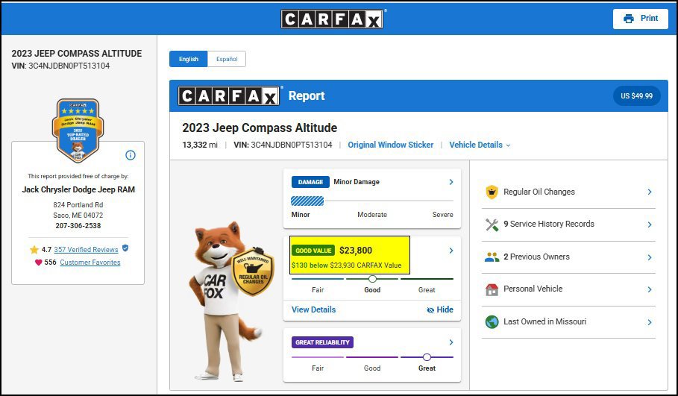Expand the Vehicle Details dropdown
Screen dimensions: 678x396
(480, 145)
